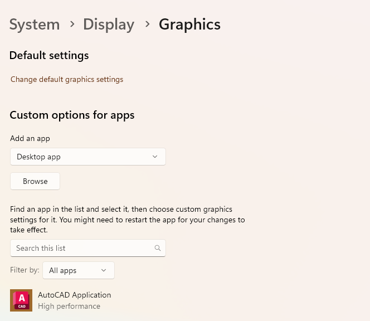Screen dimensions: 370x321
Task: Click the chevron beside All apps
Action: [x=104, y=270]
